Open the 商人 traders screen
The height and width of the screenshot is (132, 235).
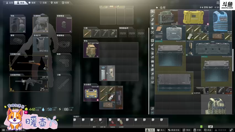point(161,130)
